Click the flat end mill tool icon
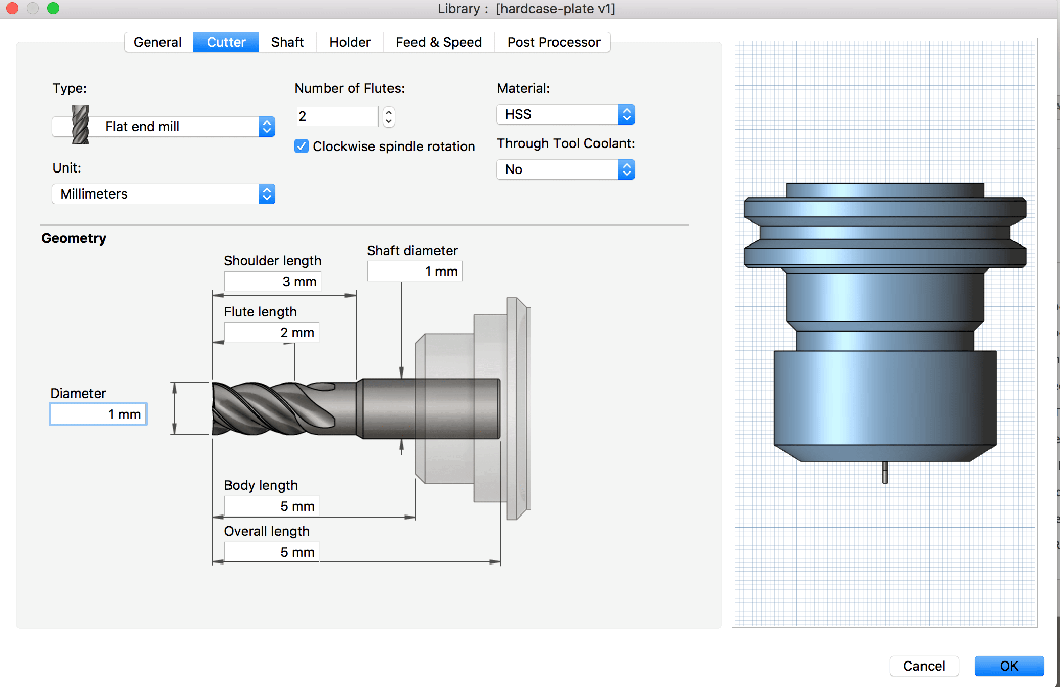The height and width of the screenshot is (687, 1060). click(x=80, y=125)
